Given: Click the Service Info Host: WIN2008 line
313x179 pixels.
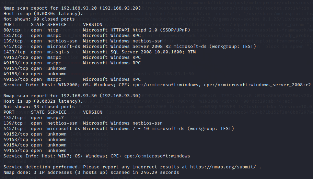Looking at the screenshot, I should (x=157, y=85).
